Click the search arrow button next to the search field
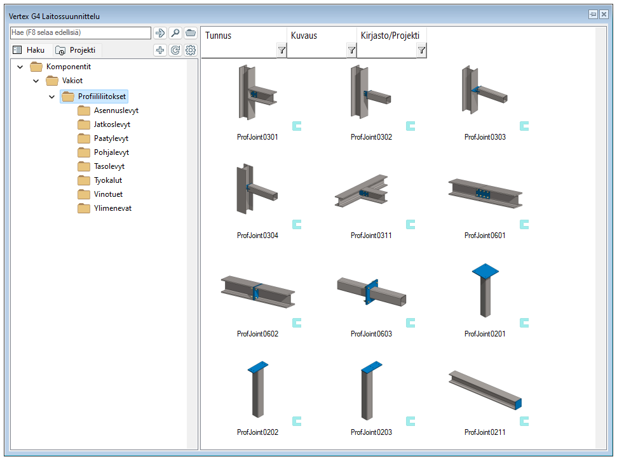This screenshot has width=617, height=459. 160,33
